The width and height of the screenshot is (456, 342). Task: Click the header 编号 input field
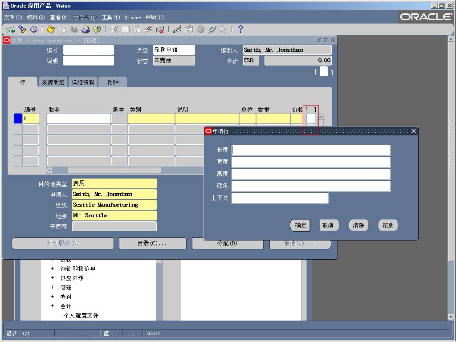click(89, 50)
